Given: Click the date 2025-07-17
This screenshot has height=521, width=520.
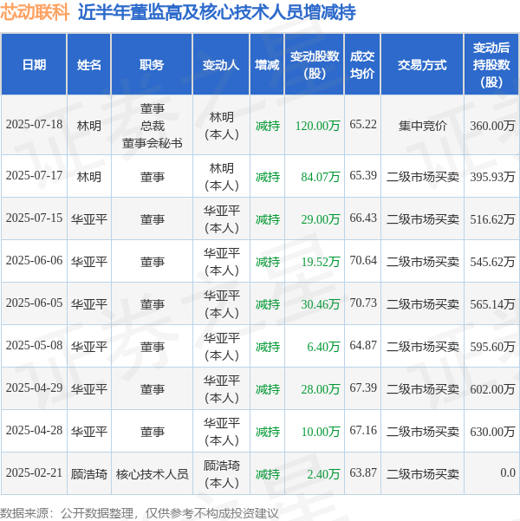Looking at the screenshot, I should point(34,176).
